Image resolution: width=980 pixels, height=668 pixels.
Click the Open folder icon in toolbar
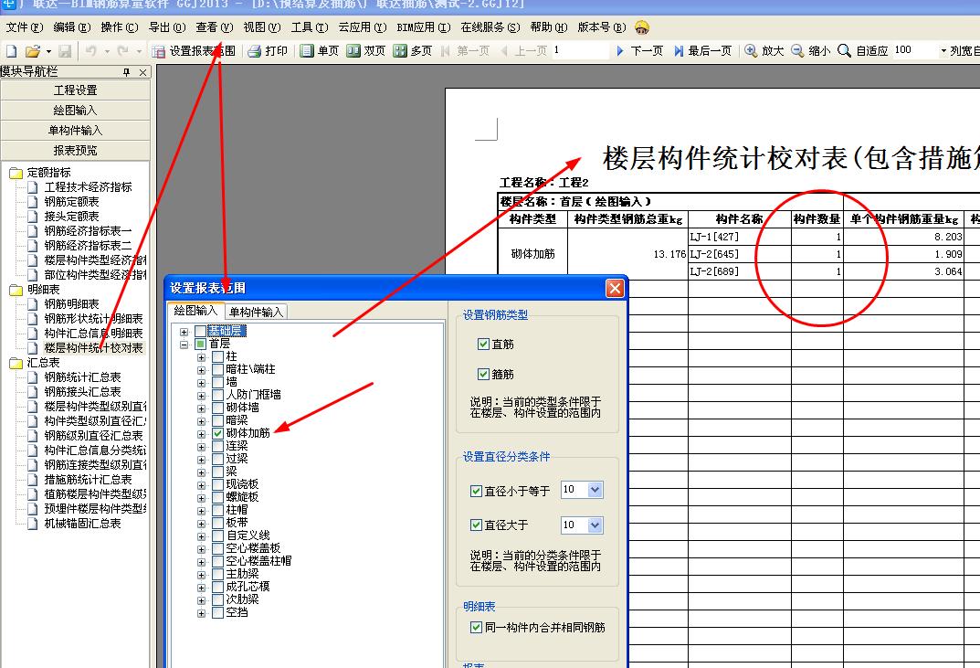click(x=33, y=51)
